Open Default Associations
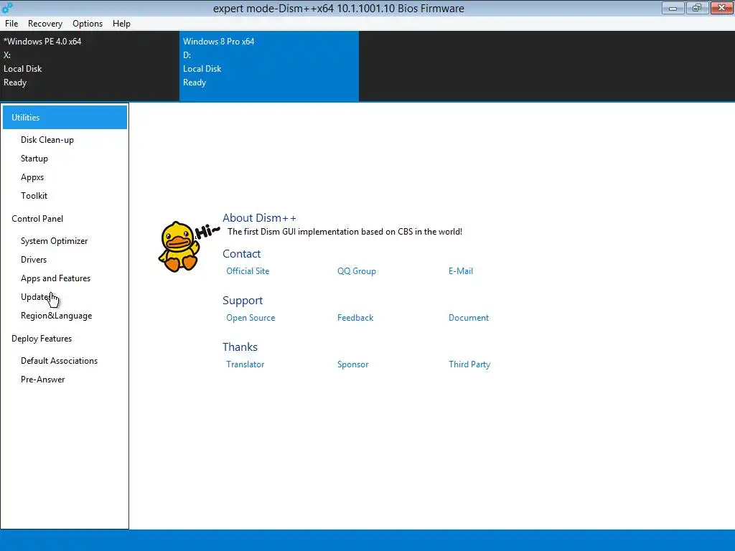The image size is (735, 551). click(x=59, y=361)
